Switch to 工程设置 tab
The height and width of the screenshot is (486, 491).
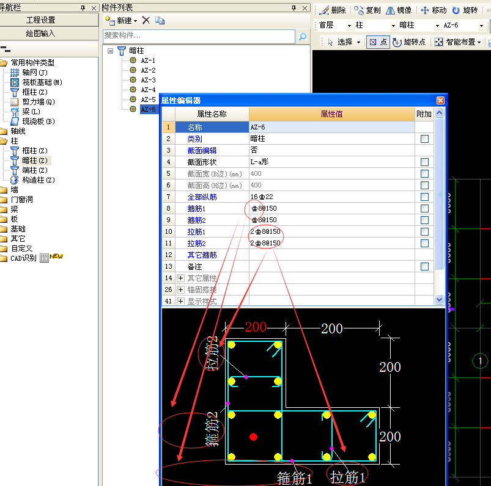tap(49, 20)
